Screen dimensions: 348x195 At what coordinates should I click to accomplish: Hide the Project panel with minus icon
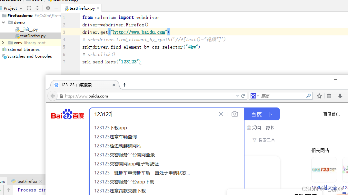pyautogui.click(x=56, y=8)
